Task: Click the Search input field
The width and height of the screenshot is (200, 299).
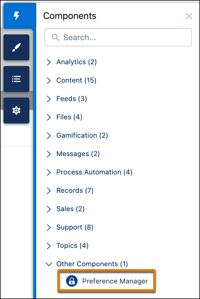Action: pos(118,37)
